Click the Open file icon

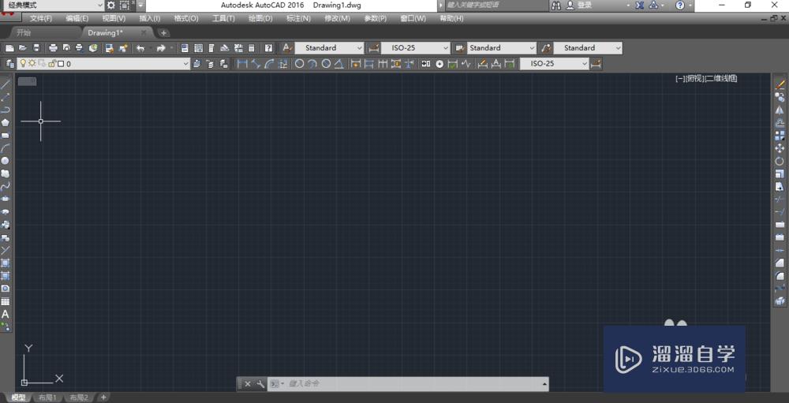click(23, 48)
